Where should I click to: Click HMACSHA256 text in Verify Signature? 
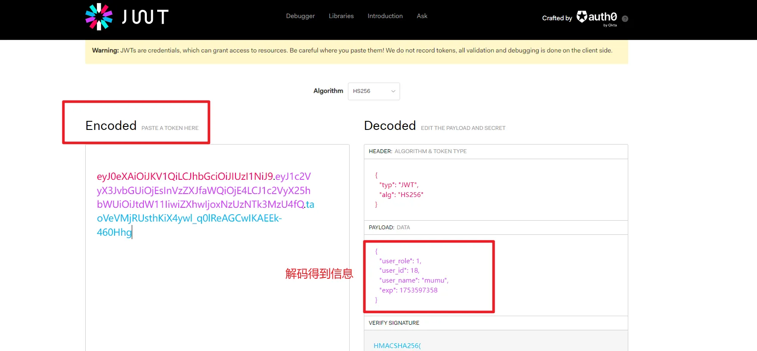click(397, 345)
